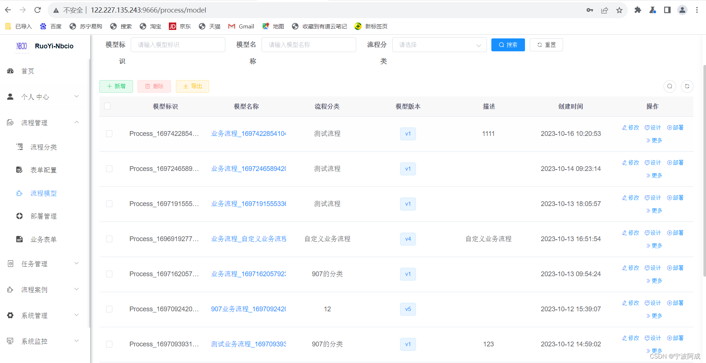Click 更多 for the 自定义业务流程 row
Viewport: 706px width, 363px height.
(654, 246)
